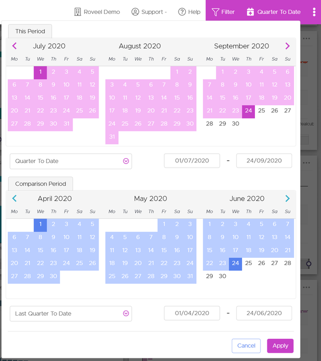The image size is (321, 361).
Task: Select 25 in September 2020 calendar
Action: click(x=262, y=111)
